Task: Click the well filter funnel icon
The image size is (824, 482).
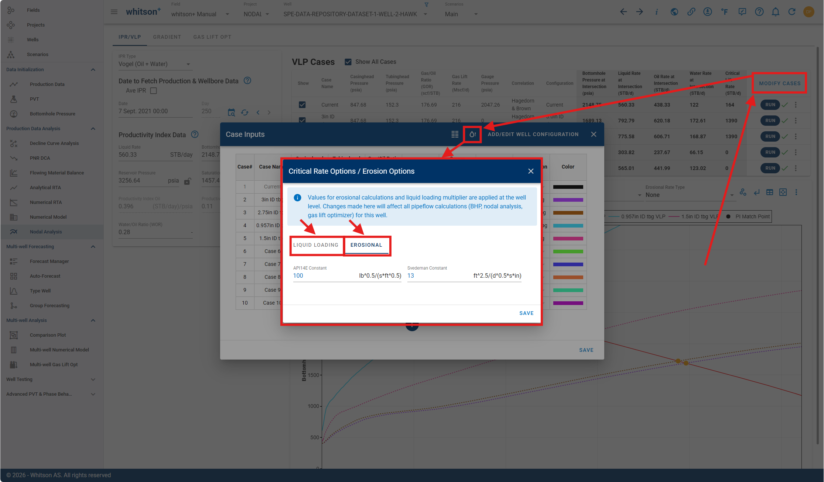Action: point(427,5)
